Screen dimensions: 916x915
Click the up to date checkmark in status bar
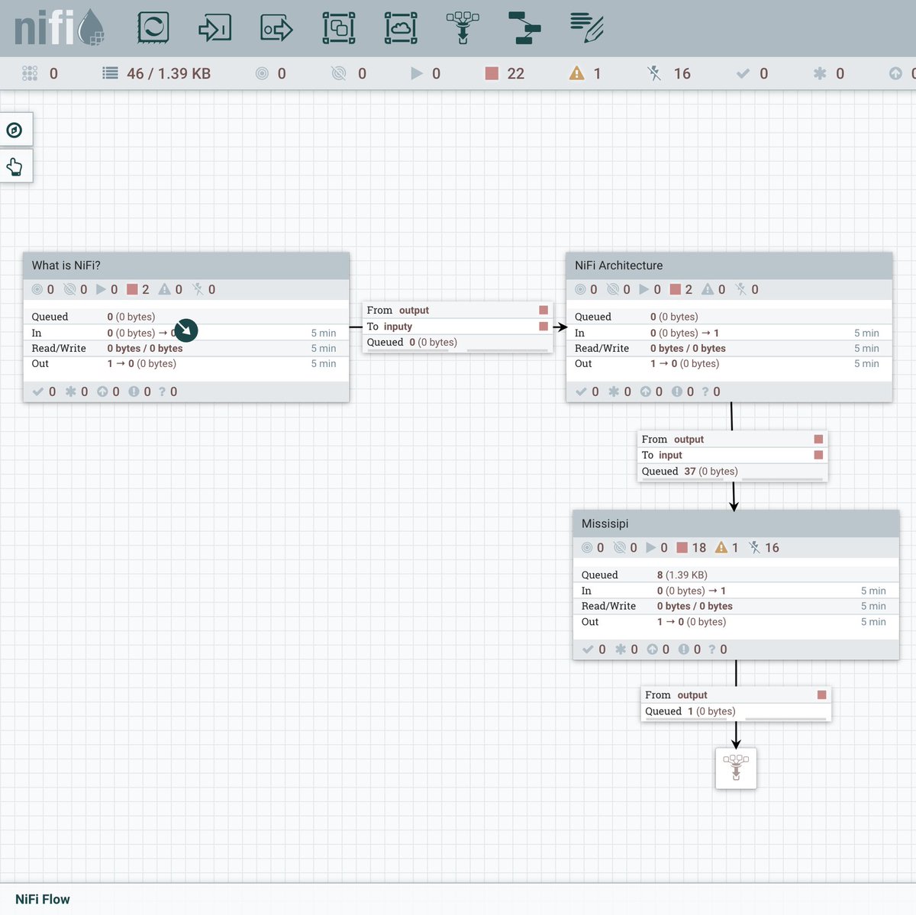(743, 73)
